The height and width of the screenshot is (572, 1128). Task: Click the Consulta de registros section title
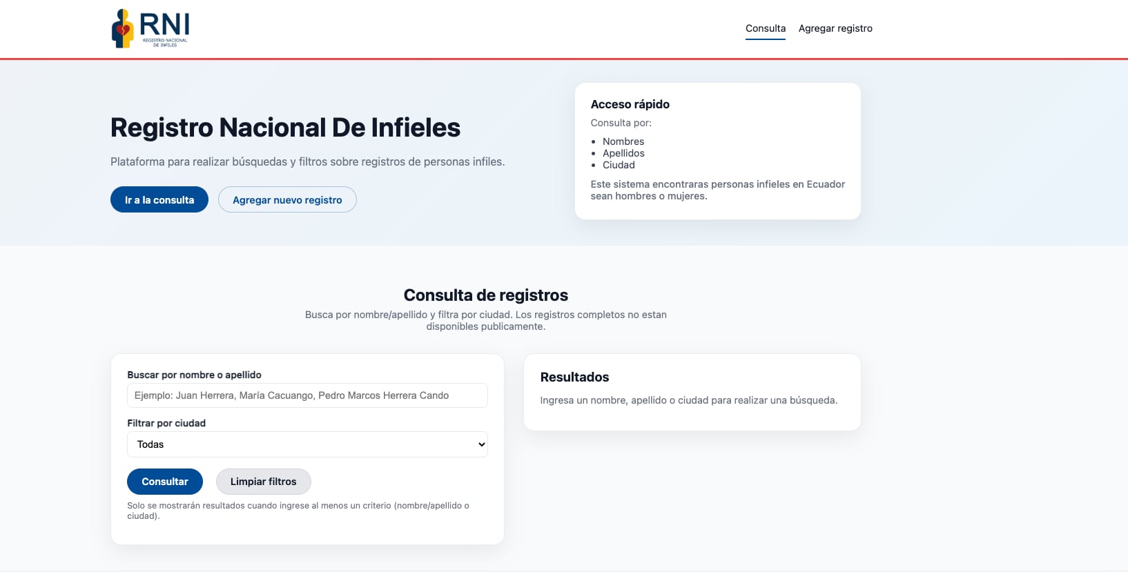(485, 295)
